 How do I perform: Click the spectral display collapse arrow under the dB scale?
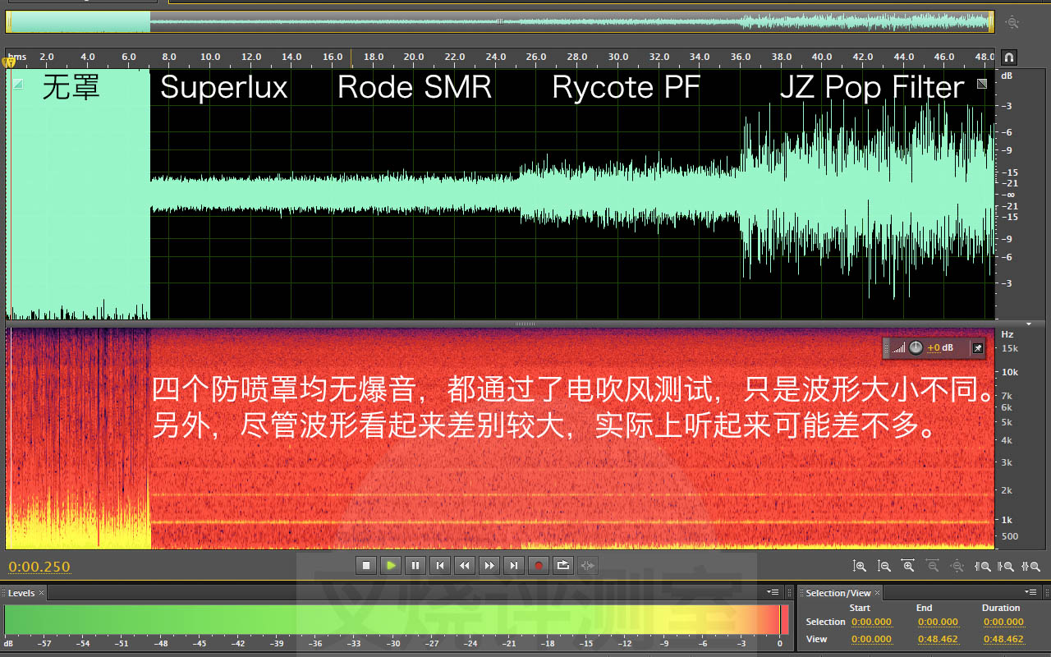1028,324
